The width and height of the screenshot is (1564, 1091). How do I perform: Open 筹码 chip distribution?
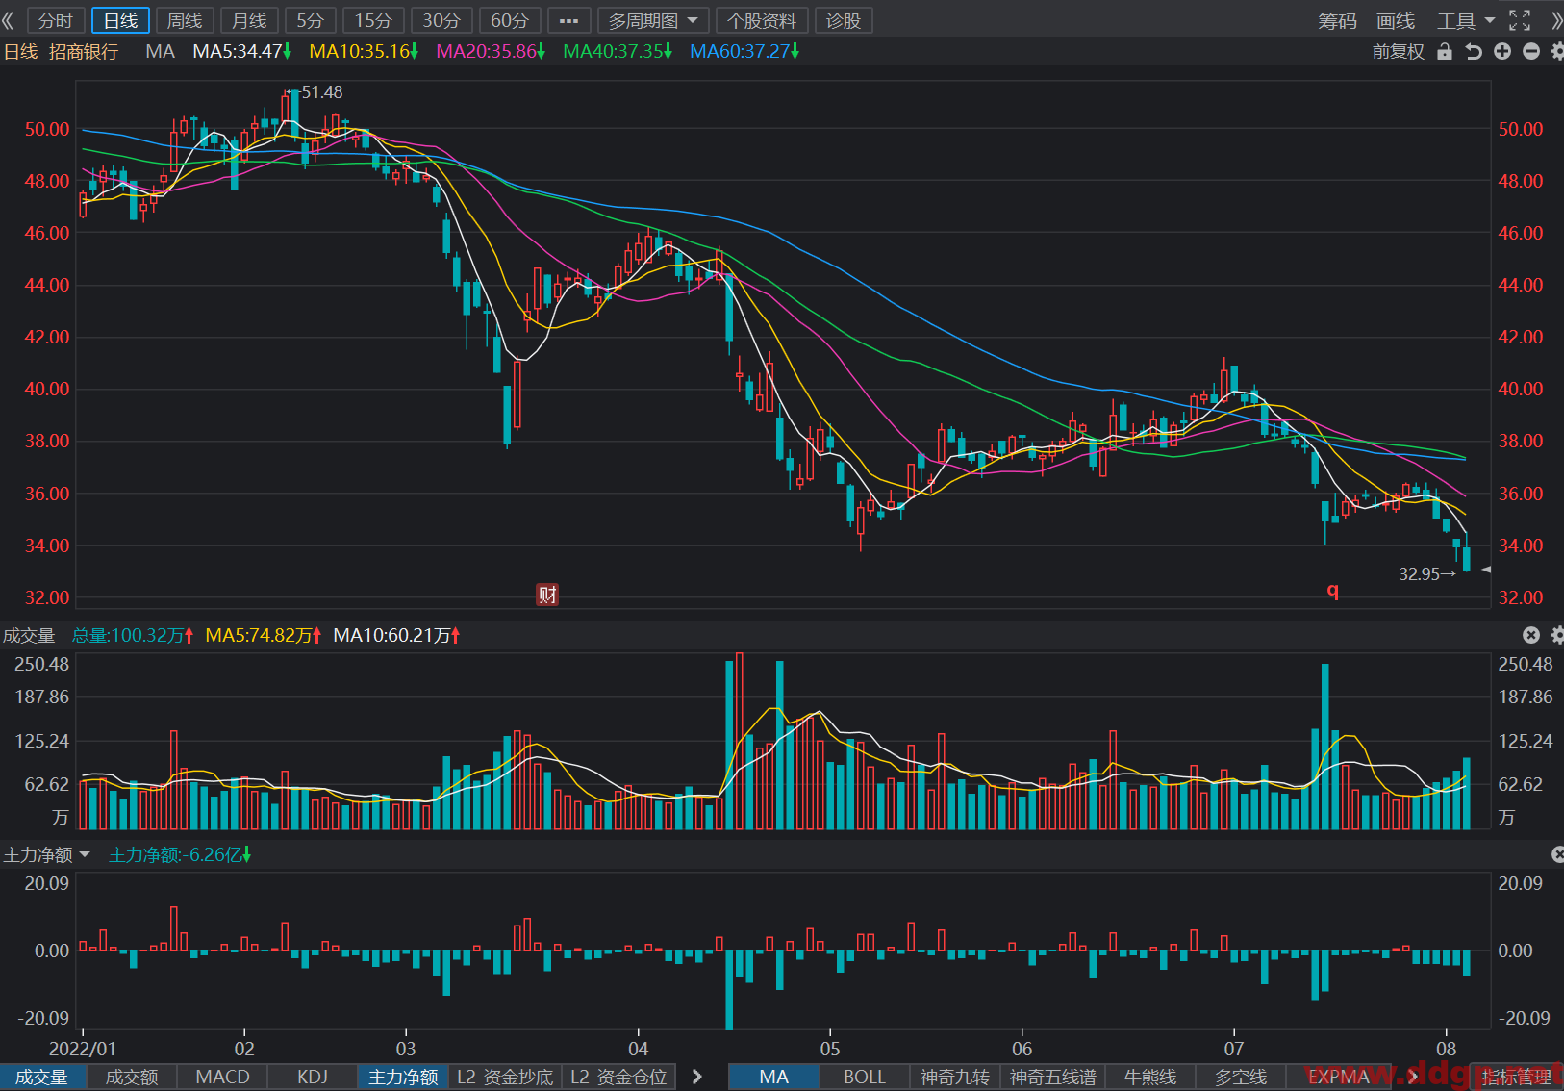[x=1337, y=20]
